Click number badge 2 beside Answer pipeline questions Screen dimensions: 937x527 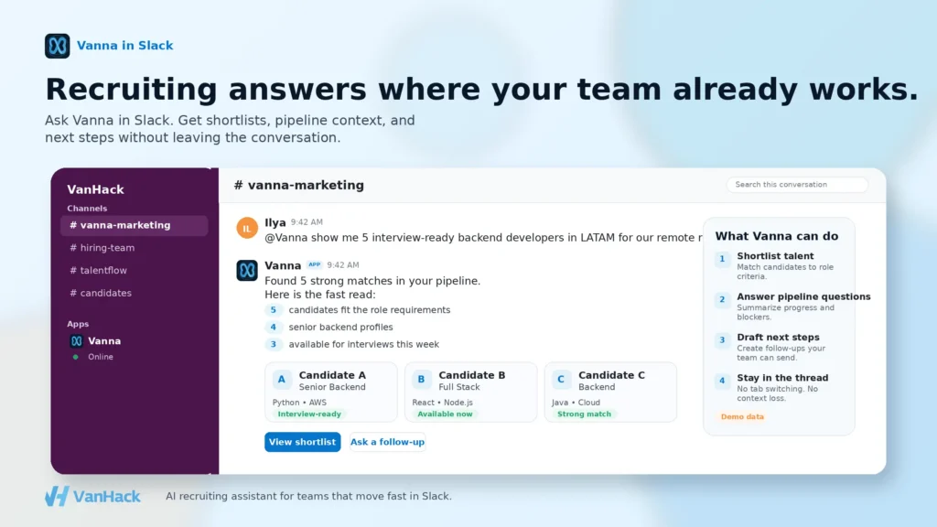[x=722, y=300]
